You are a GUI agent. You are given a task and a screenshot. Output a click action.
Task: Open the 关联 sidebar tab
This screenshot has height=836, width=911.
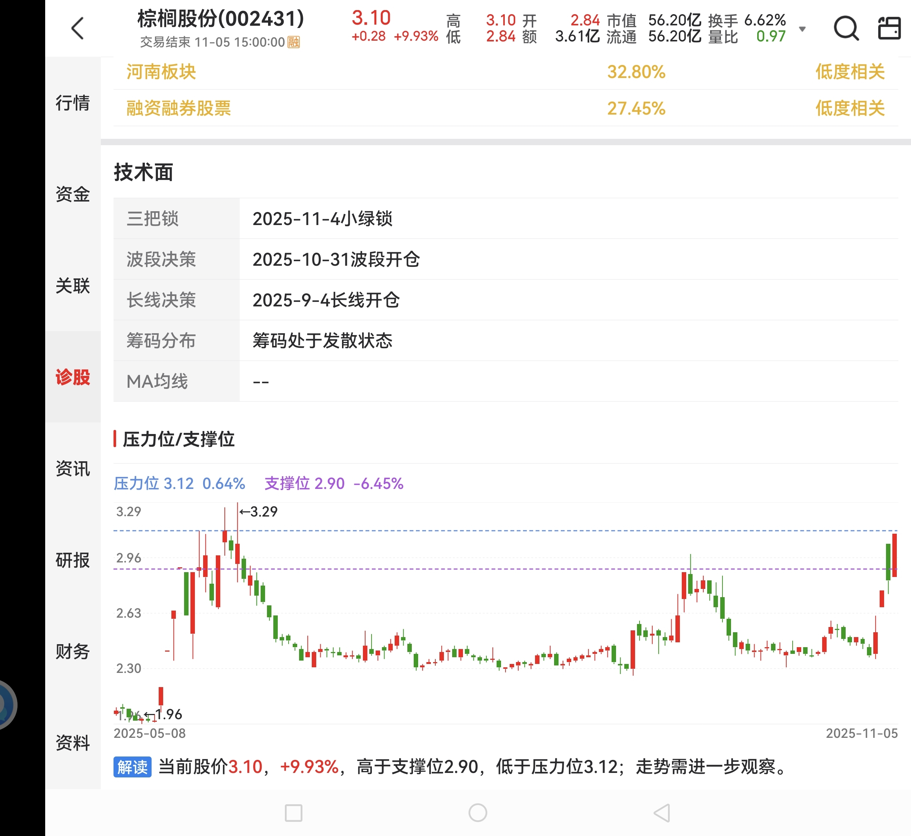click(x=72, y=286)
